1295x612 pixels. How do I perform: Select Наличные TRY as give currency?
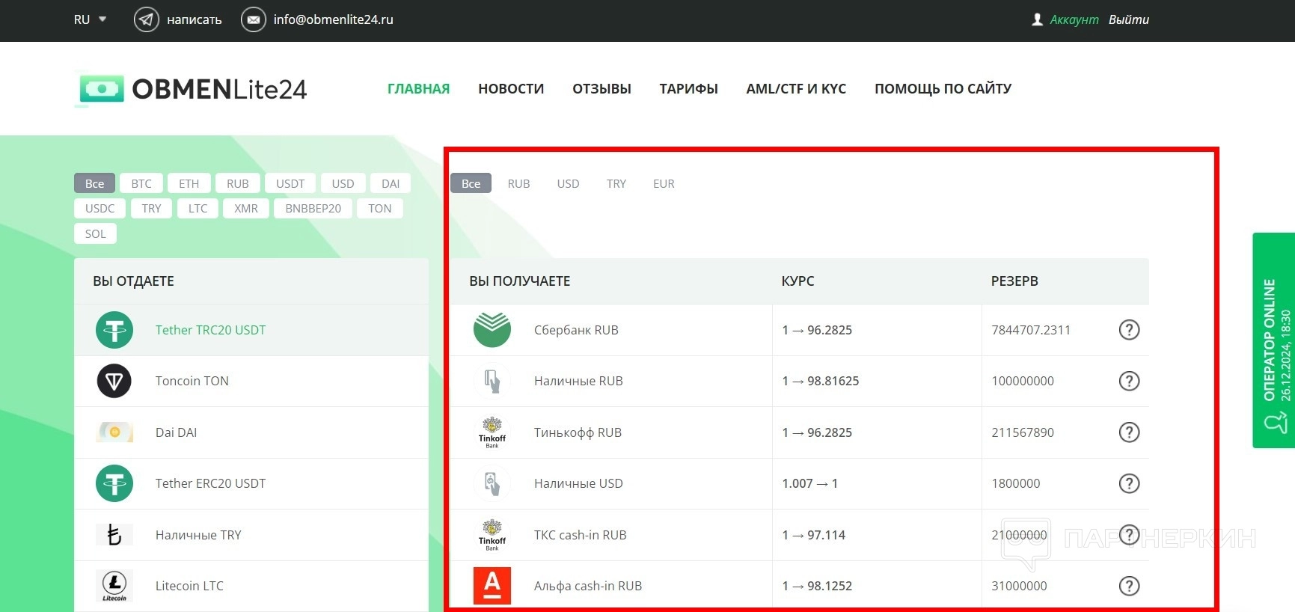click(251, 535)
